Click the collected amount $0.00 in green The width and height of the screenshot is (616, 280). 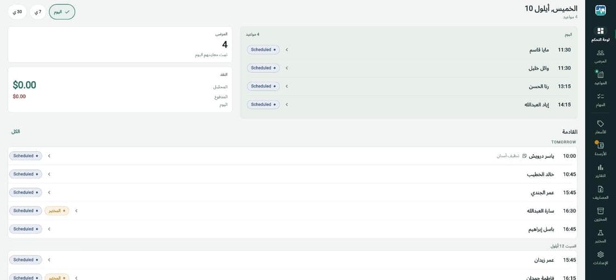pyautogui.click(x=24, y=85)
